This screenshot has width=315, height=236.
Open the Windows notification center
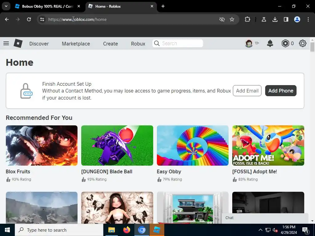(305, 230)
